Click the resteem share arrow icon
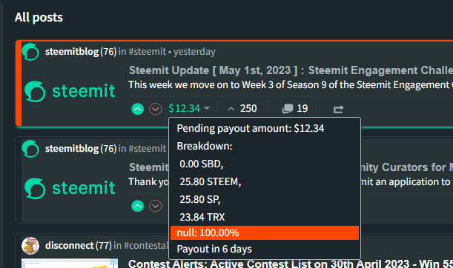 click(338, 109)
